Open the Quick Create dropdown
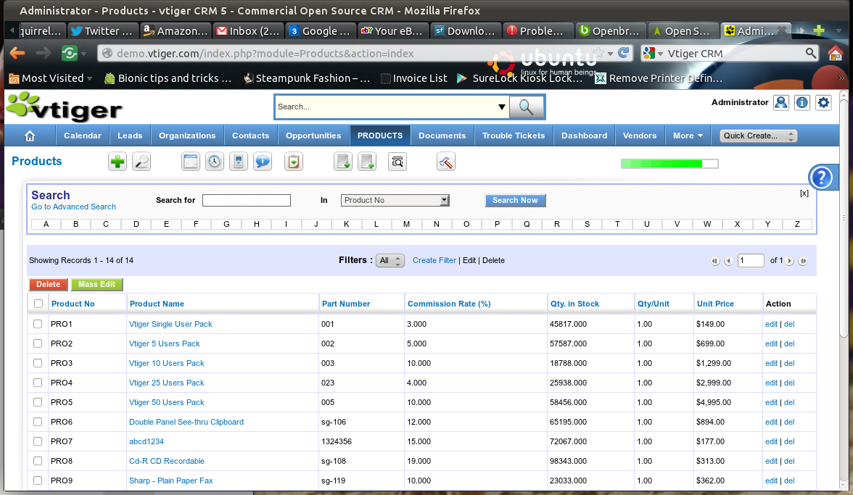Image resolution: width=853 pixels, height=495 pixels. (758, 136)
